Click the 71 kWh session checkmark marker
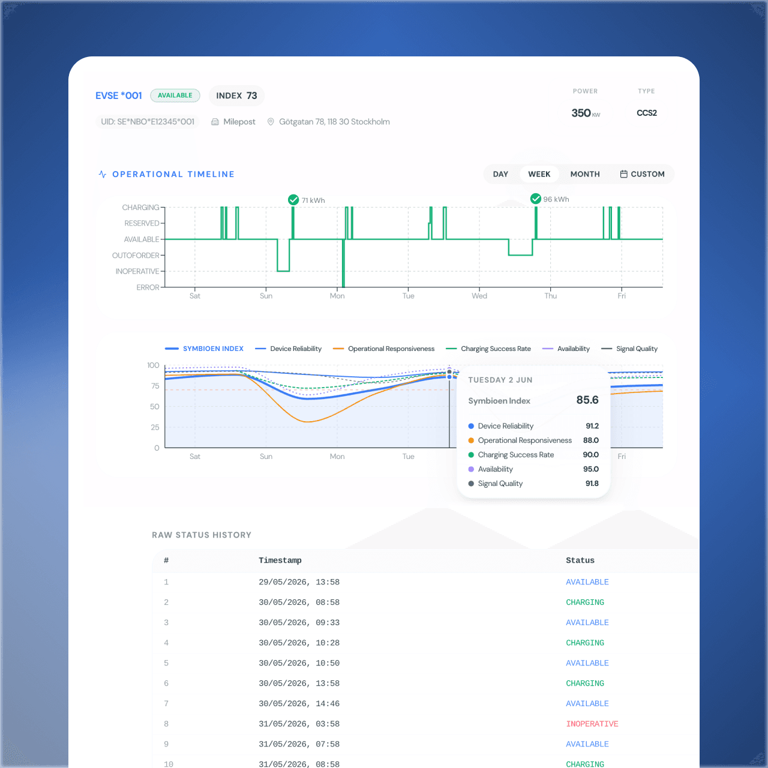The image size is (768, 768). pos(293,200)
